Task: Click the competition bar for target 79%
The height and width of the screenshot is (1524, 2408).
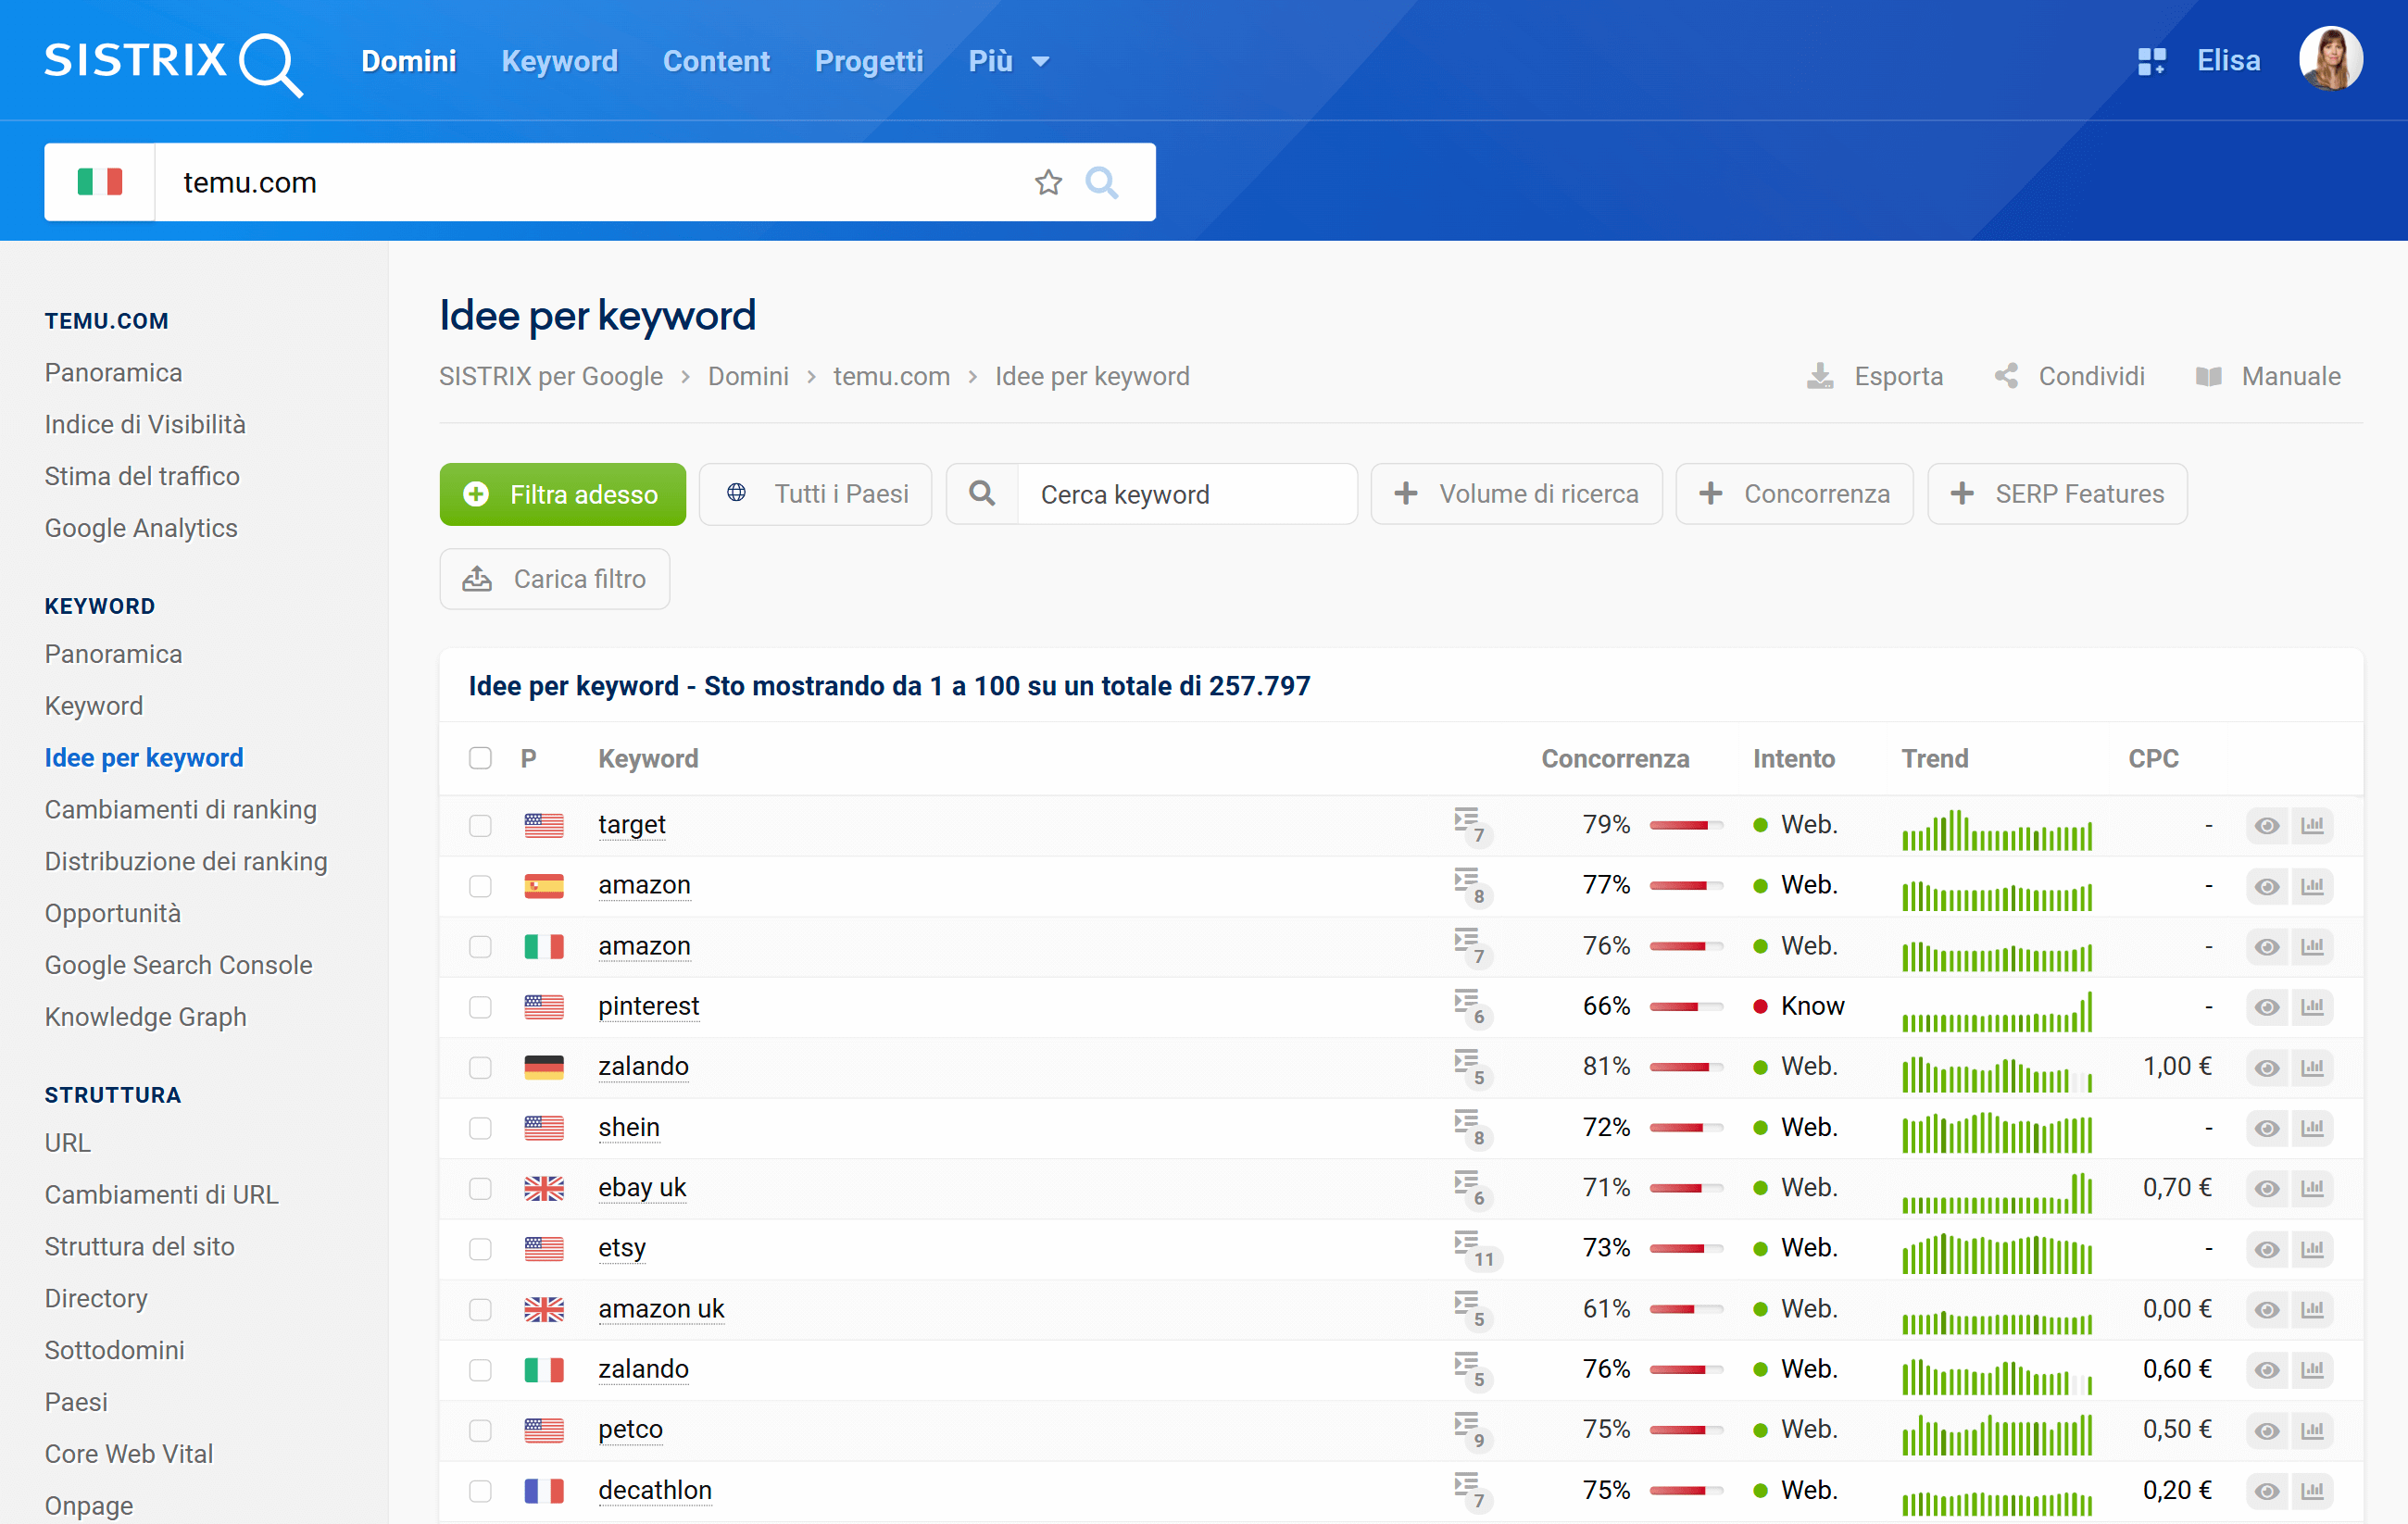Action: click(1686, 826)
